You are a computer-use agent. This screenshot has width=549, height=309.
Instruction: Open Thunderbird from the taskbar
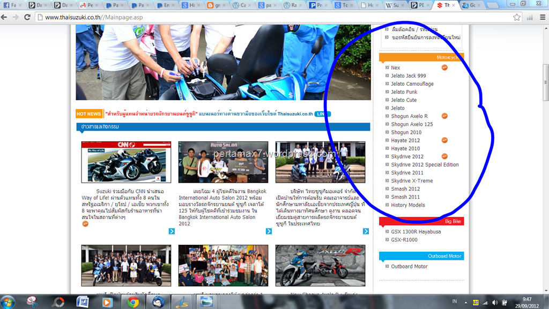[158, 302]
